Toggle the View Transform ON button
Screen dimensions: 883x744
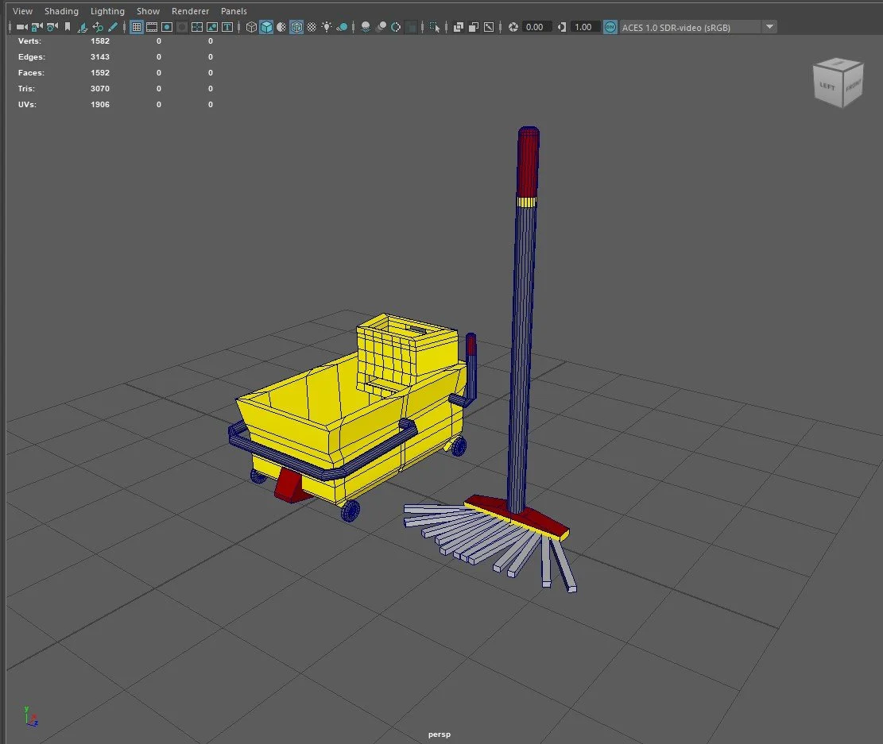coord(610,27)
